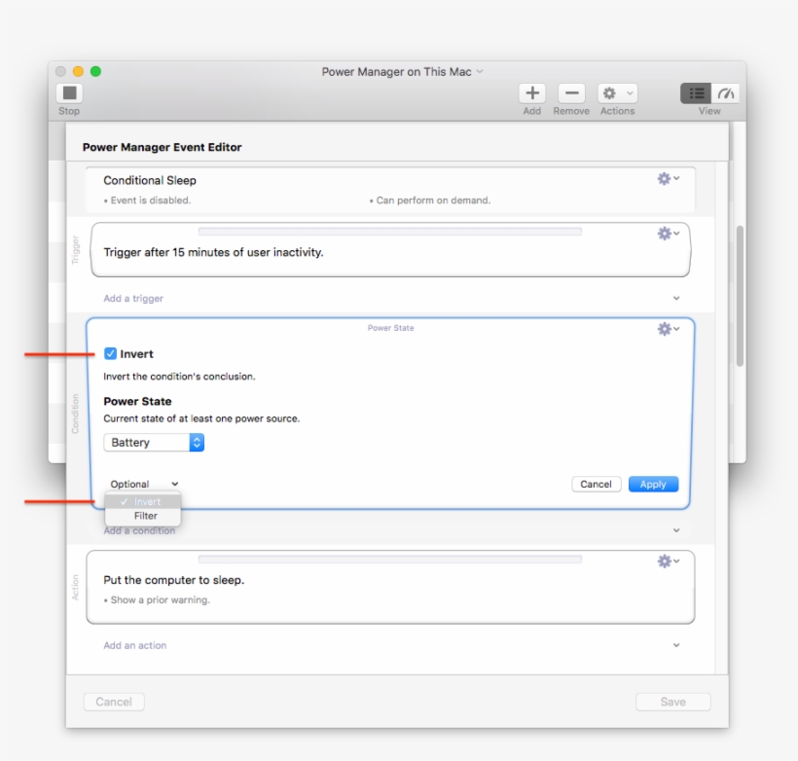Open gear menu for Conditional Sleep header
Screen dimensions: 798x761
click(x=669, y=179)
